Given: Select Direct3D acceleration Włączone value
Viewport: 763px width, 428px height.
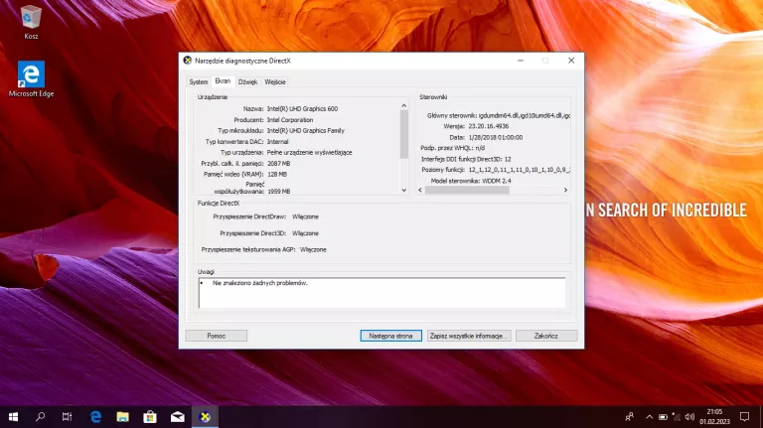Looking at the screenshot, I should [305, 233].
